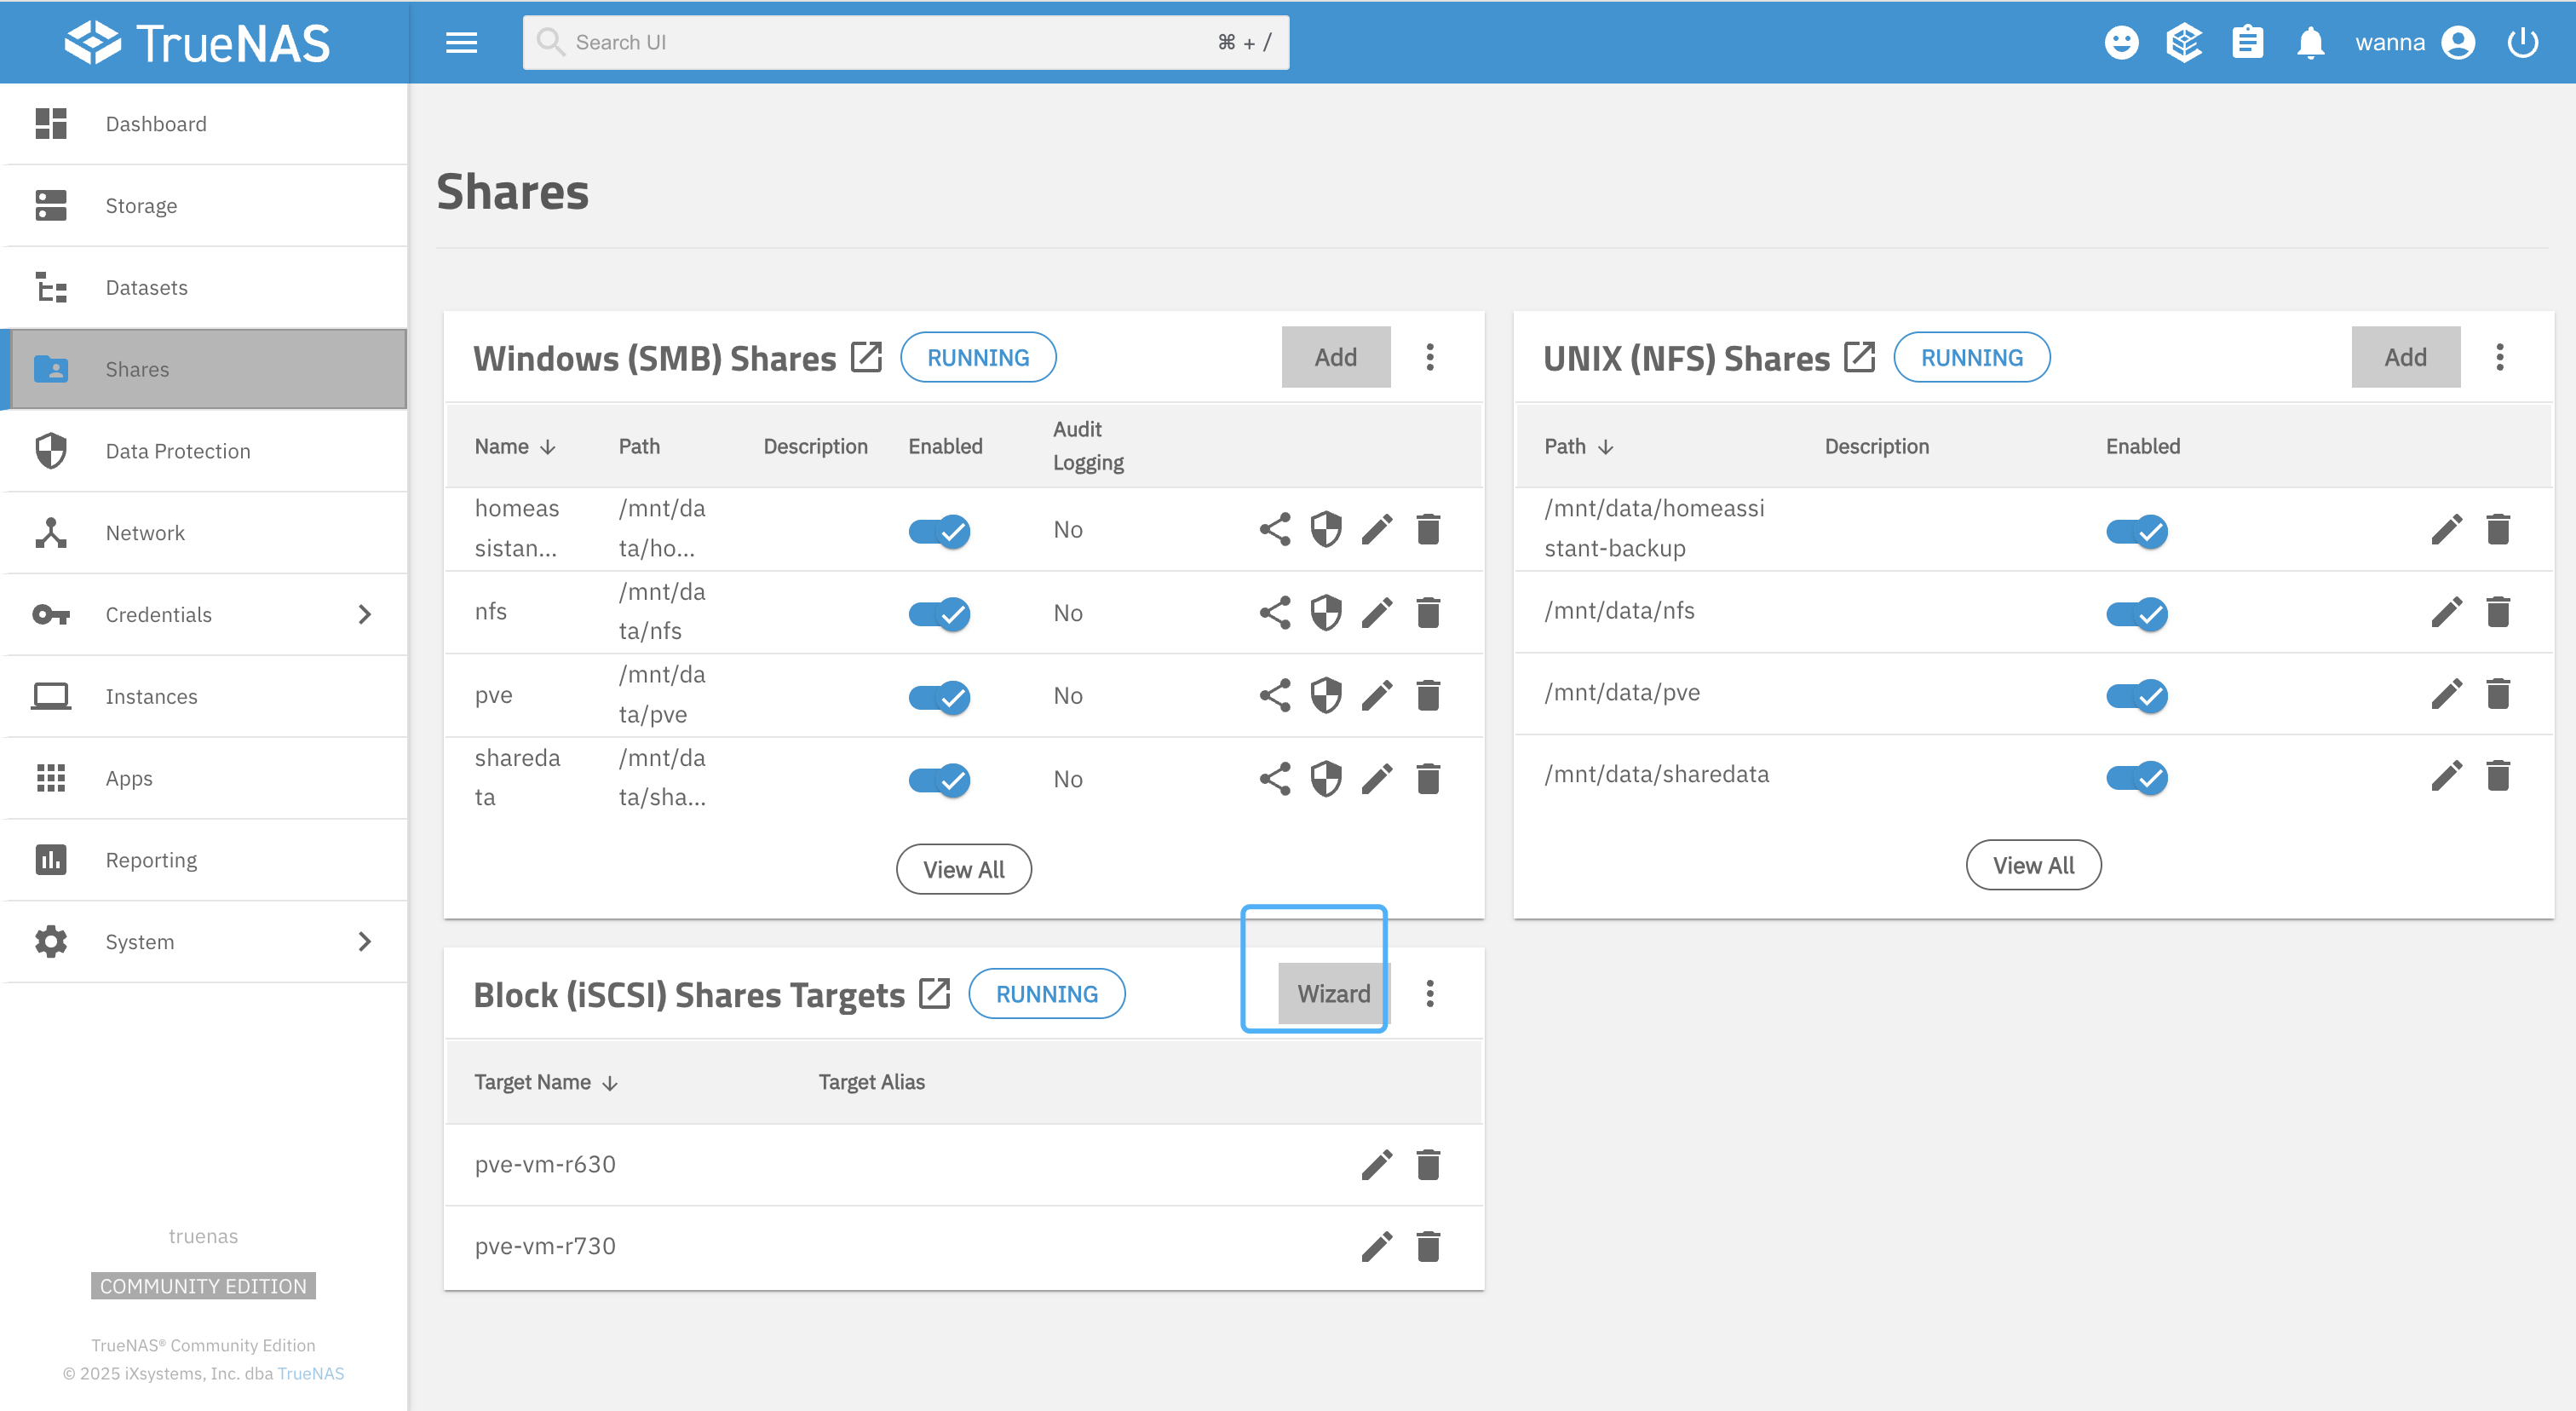Open alerts bell icon in top bar
Viewport: 2576px width, 1411px height.
pyautogui.click(x=2309, y=43)
